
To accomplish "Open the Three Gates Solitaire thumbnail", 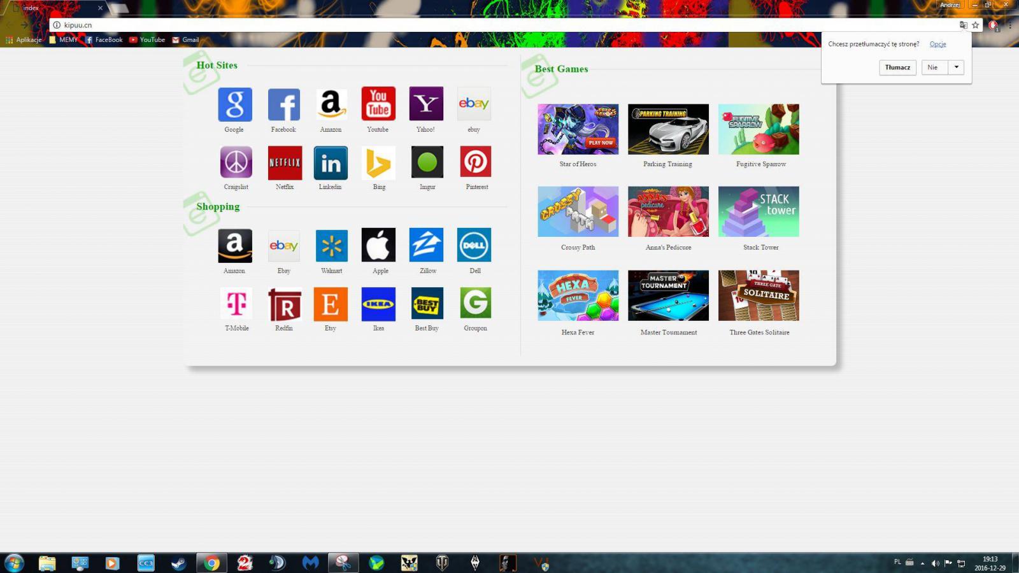I will (x=759, y=295).
